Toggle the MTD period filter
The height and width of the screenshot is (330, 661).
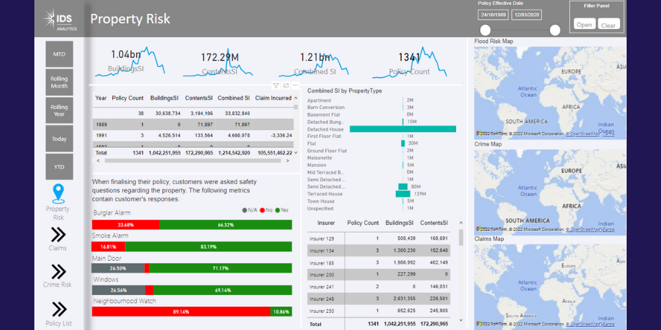click(x=59, y=54)
